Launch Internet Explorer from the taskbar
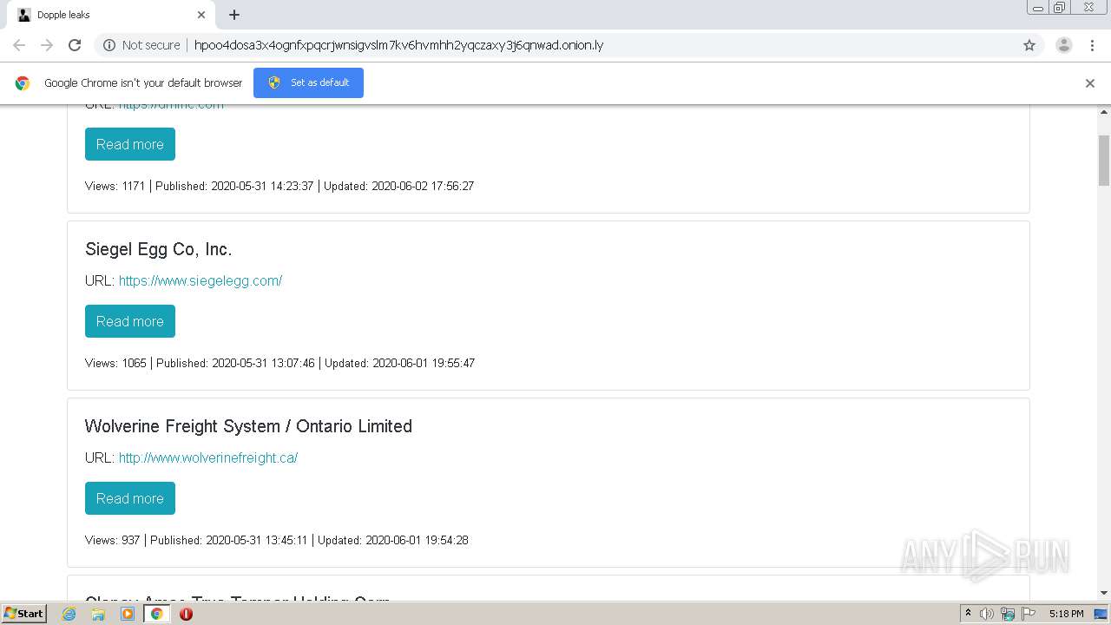The image size is (1111, 625). click(x=69, y=614)
